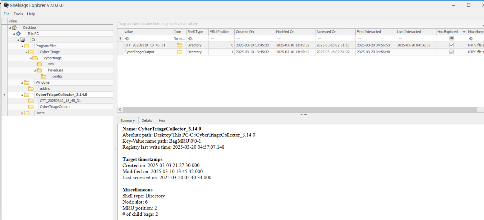Viewport: 484px width, 220px height.
Task: Click the CyberTriageCollector_3.14.0 folder icon
Action: (27, 95)
